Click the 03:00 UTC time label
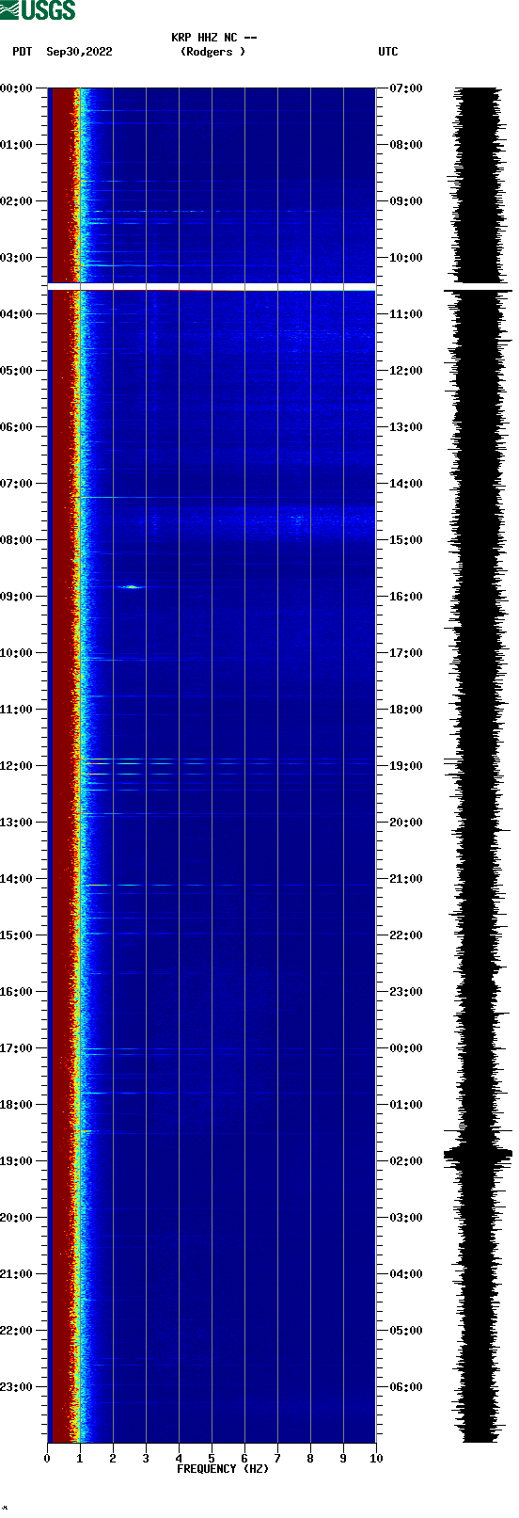Viewport: 519px width, 1518px height. coord(406,1218)
